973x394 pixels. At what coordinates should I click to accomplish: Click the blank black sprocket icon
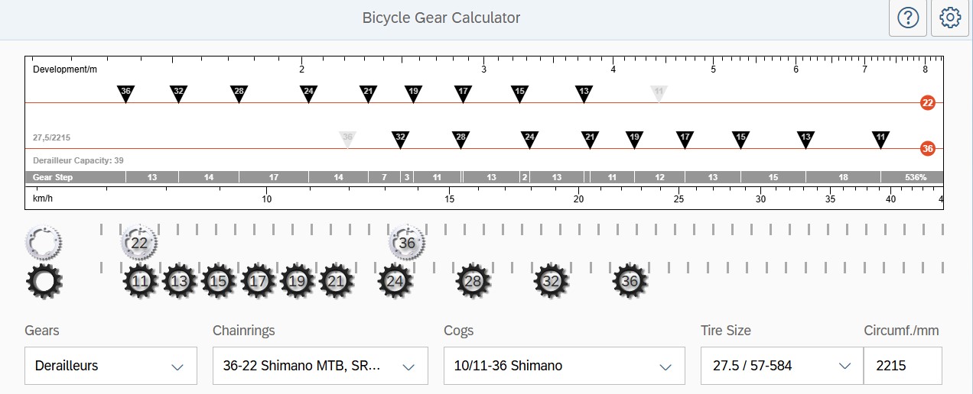(x=44, y=281)
